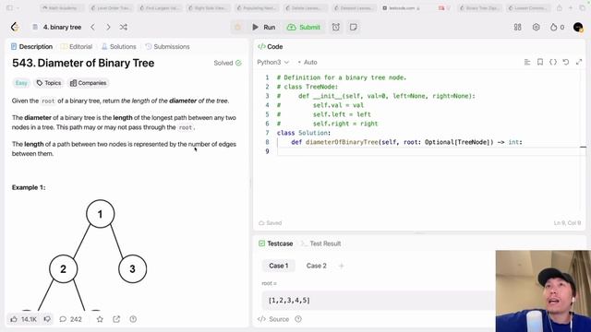Switch to the Solutions tab
The width and height of the screenshot is (591, 332).
119,47
